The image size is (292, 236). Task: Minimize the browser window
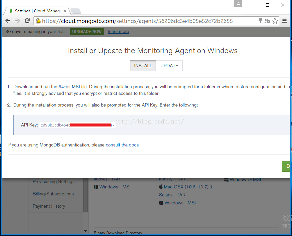[252, 5]
